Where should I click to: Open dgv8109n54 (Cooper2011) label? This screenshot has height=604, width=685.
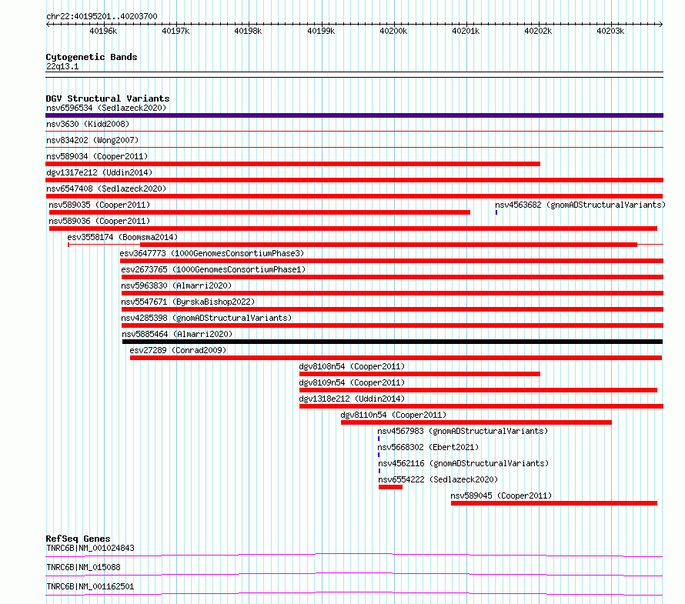(352, 382)
